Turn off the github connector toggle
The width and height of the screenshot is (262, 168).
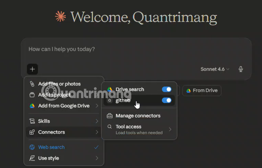coord(166,100)
